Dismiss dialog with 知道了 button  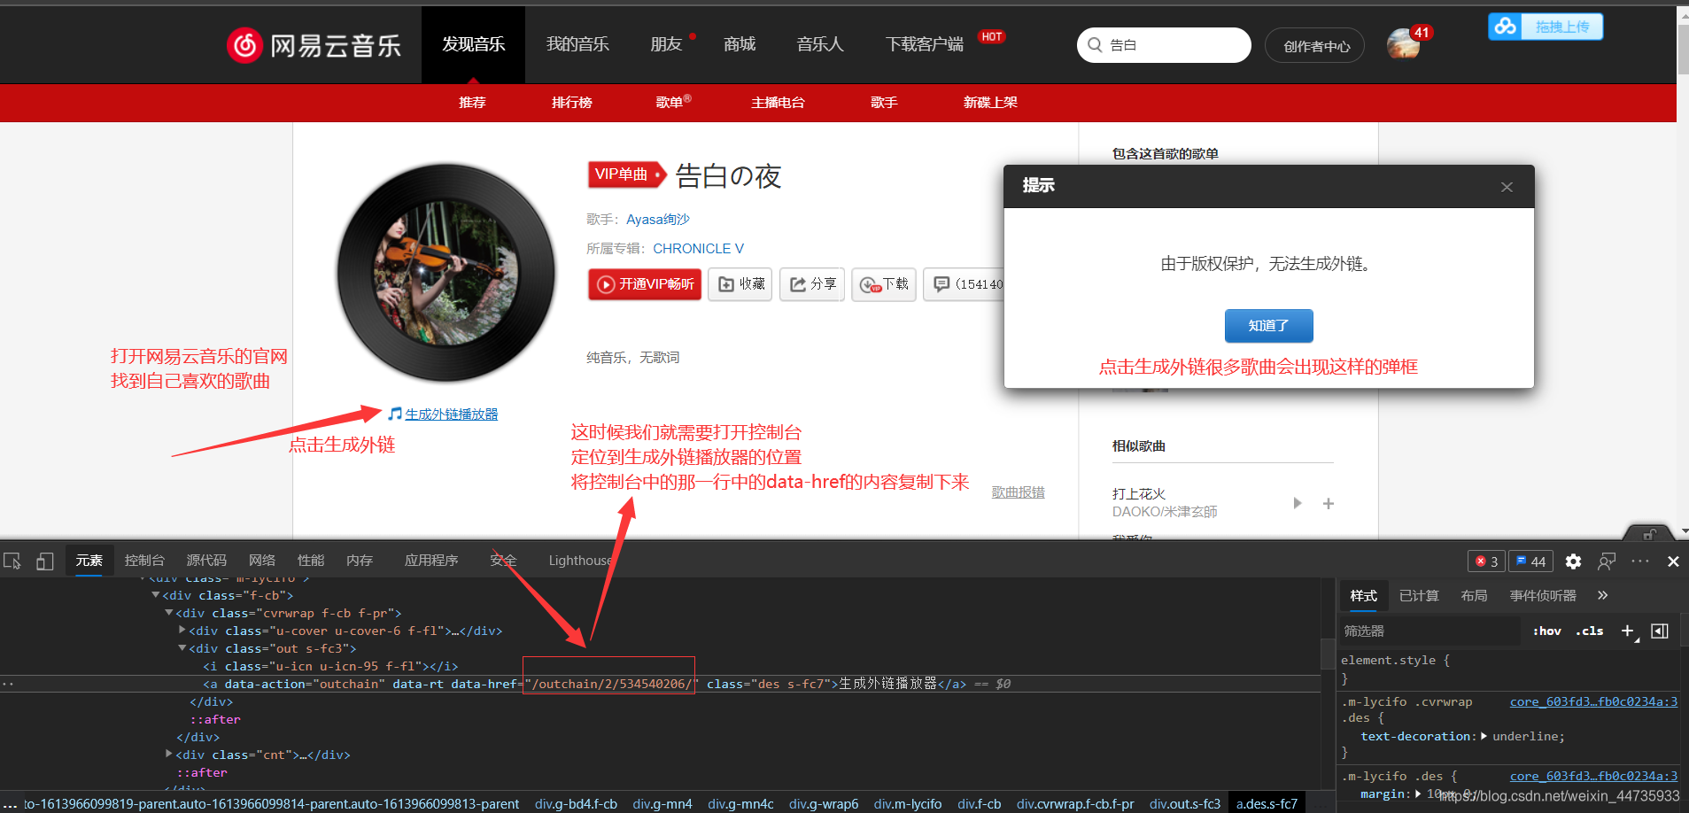tap(1268, 325)
